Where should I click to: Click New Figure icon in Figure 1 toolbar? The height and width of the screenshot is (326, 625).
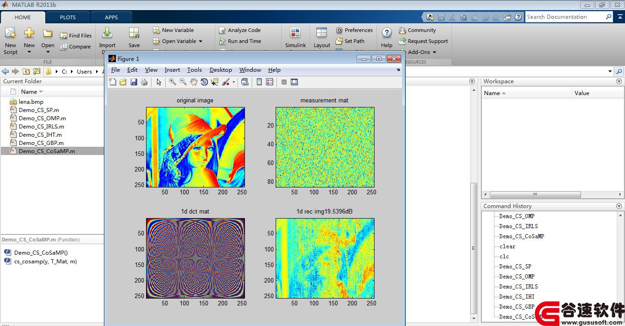[x=113, y=82]
